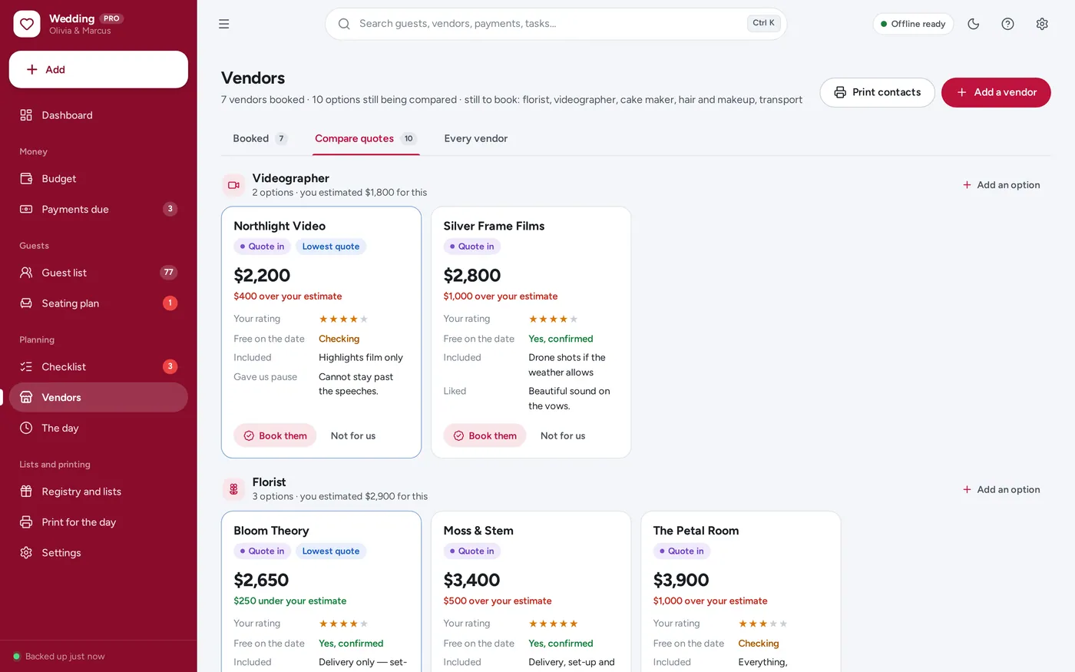Switch to the Booked tab
Image resolution: width=1075 pixels, height=672 pixels.
260,139
